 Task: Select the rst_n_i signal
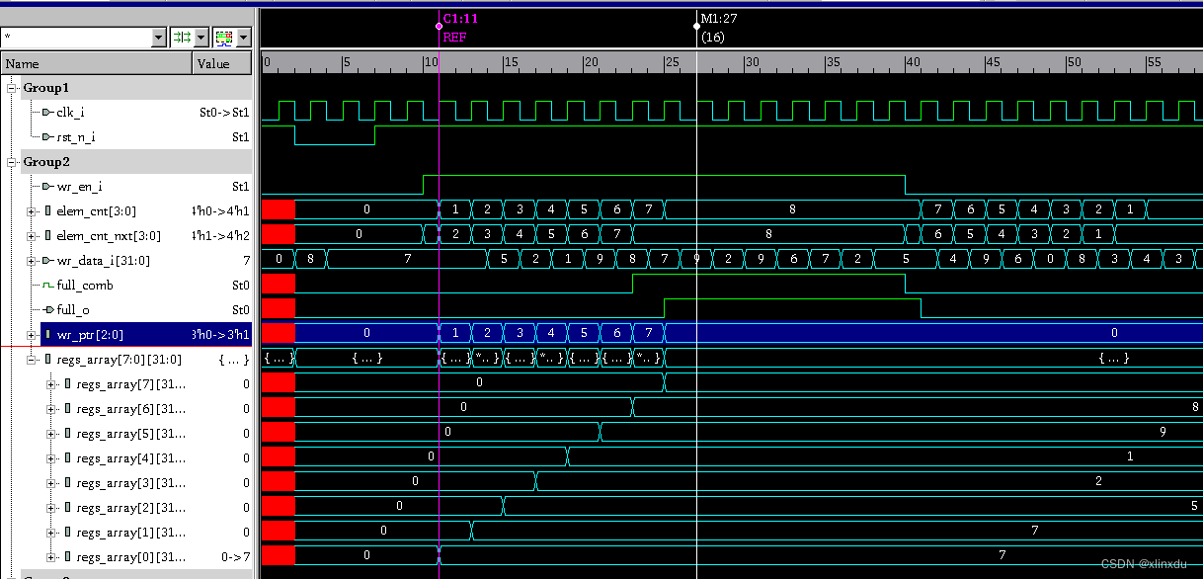pos(76,137)
